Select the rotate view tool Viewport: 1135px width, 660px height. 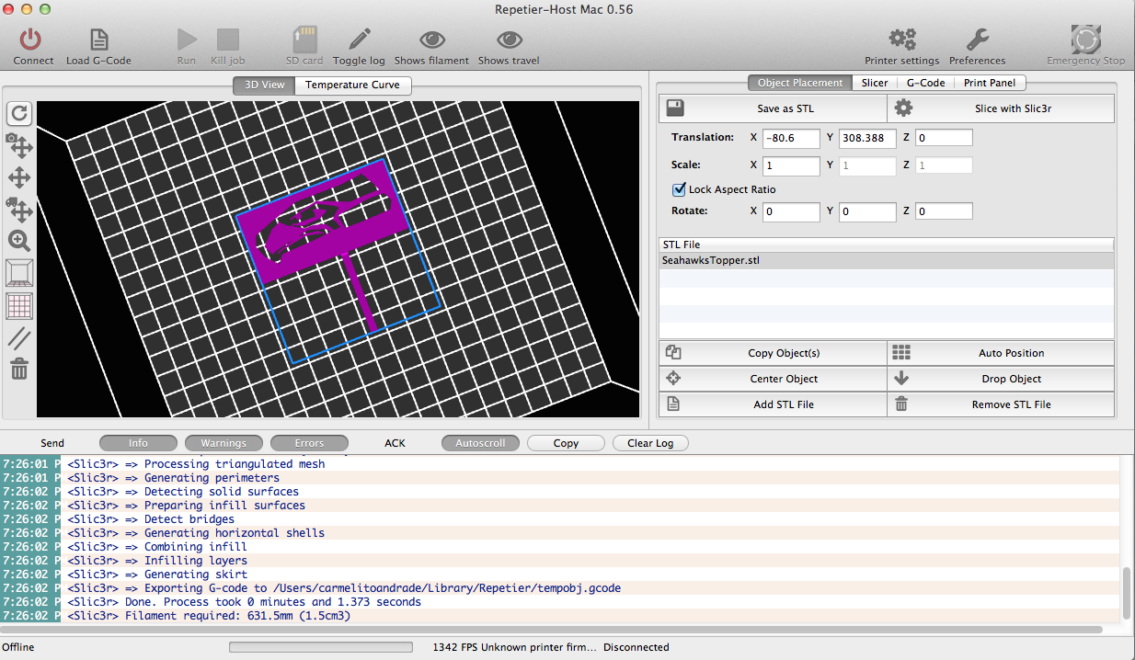pos(19,113)
